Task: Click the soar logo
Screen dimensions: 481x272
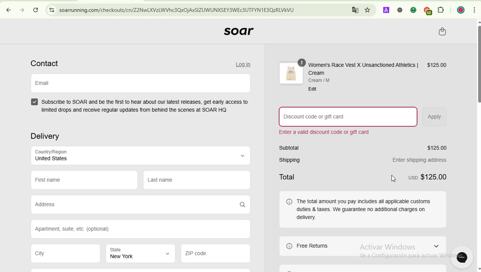Action: [239, 31]
